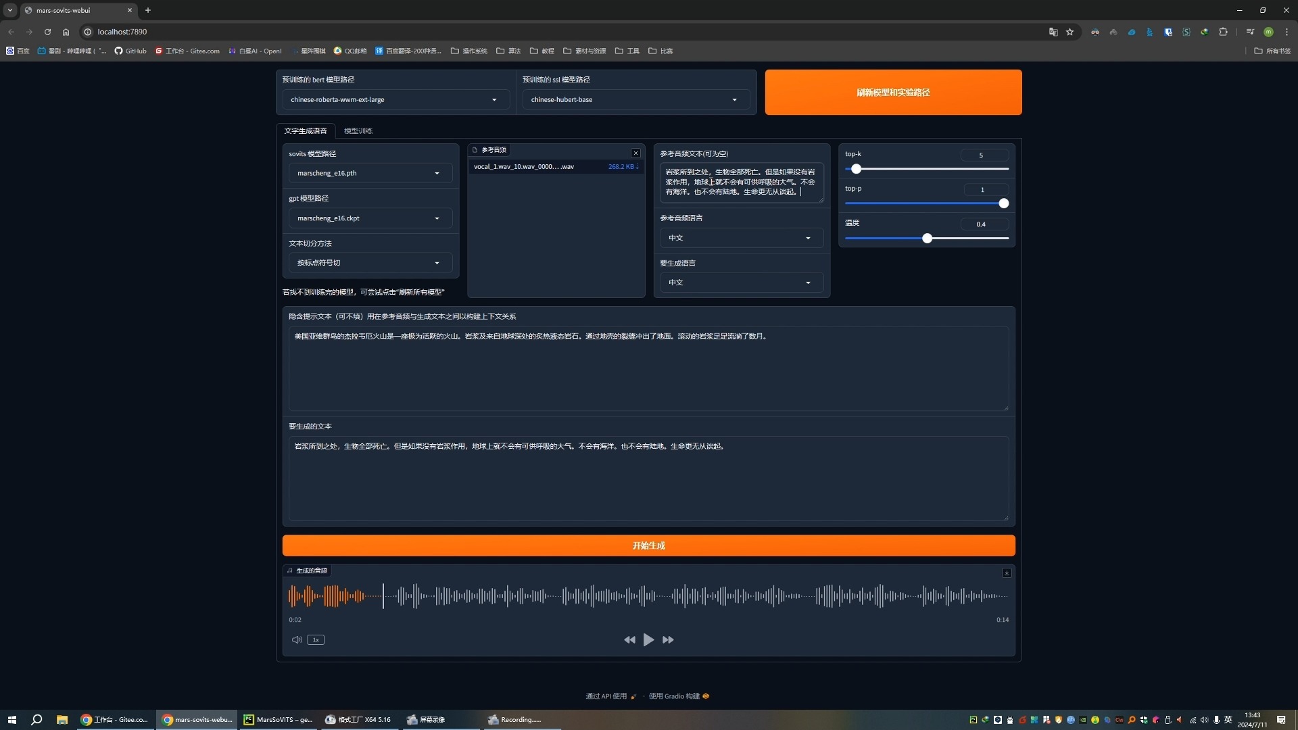
Task: Open the profile avatar in Chrome toolbar
Action: point(1268,32)
